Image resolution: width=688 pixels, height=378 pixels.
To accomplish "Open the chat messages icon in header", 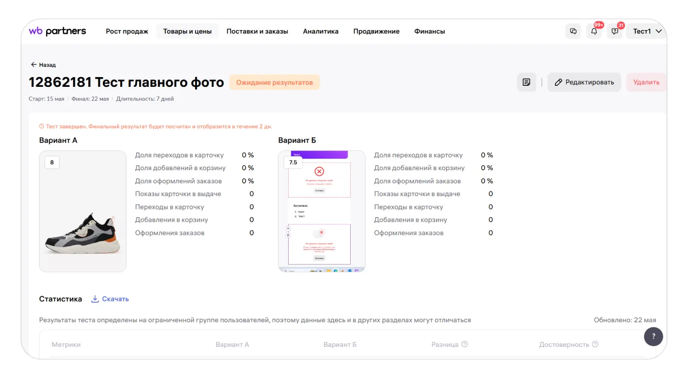I will (573, 31).
